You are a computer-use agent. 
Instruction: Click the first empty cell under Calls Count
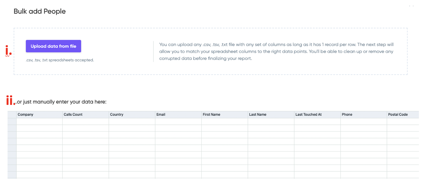[x=86, y=122]
